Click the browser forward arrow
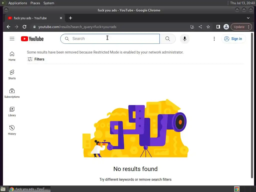256x192 pixels. tap(16, 27)
